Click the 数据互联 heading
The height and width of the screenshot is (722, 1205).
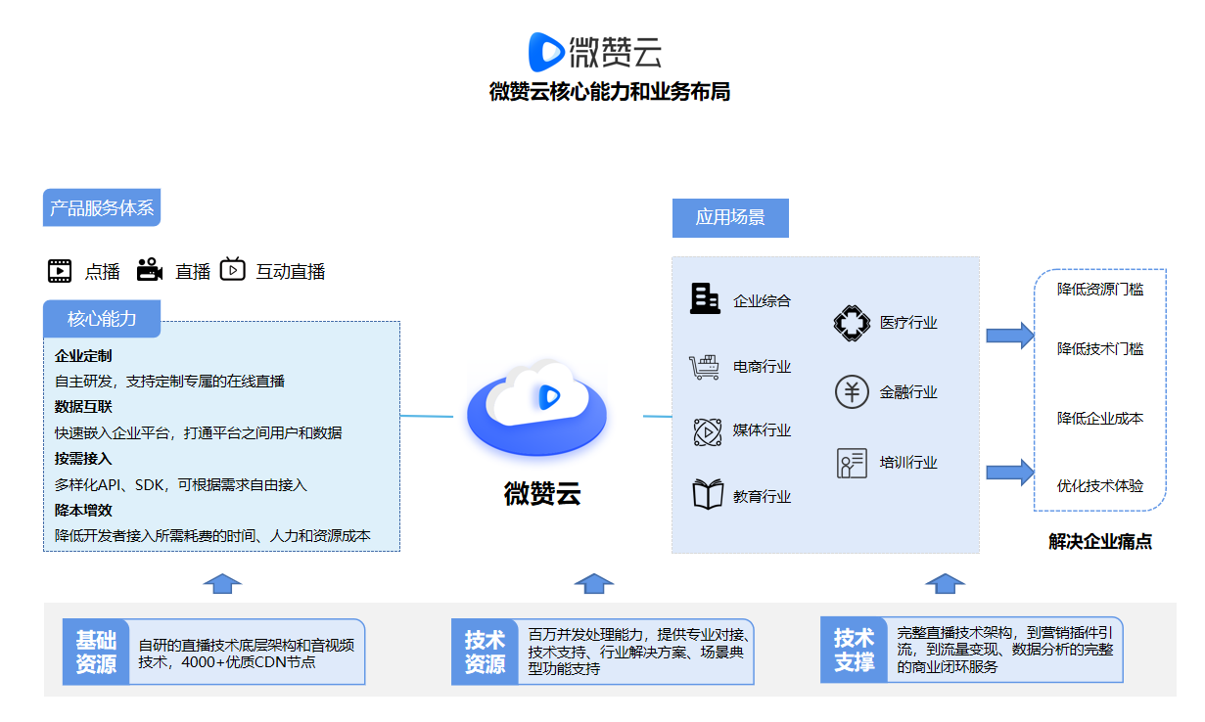pyautogui.click(x=83, y=407)
